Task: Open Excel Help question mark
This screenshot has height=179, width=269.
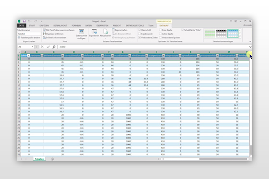Action: (x=231, y=21)
